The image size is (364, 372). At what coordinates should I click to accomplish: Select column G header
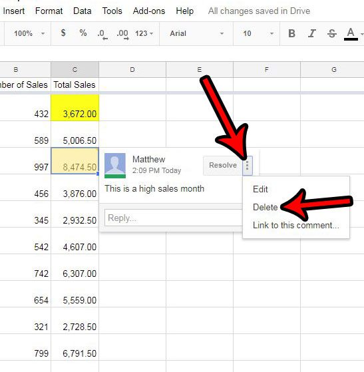pyautogui.click(x=332, y=69)
